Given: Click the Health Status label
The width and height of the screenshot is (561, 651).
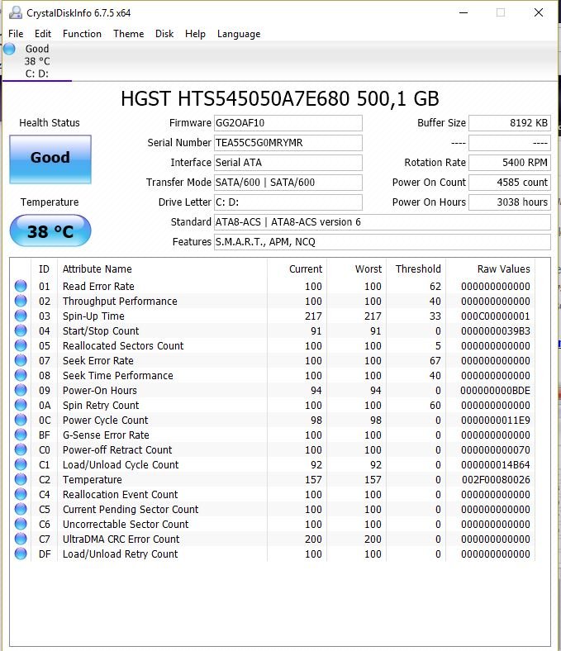Looking at the screenshot, I should click(50, 123).
